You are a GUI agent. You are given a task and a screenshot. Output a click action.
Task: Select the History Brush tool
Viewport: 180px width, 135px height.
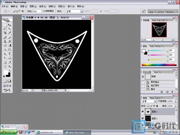tap(9, 41)
